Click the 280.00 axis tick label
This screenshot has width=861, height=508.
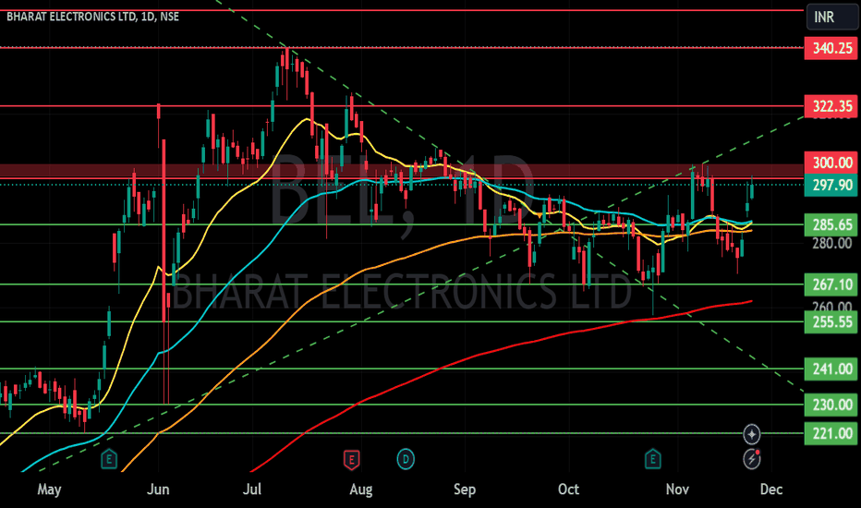tap(831, 243)
